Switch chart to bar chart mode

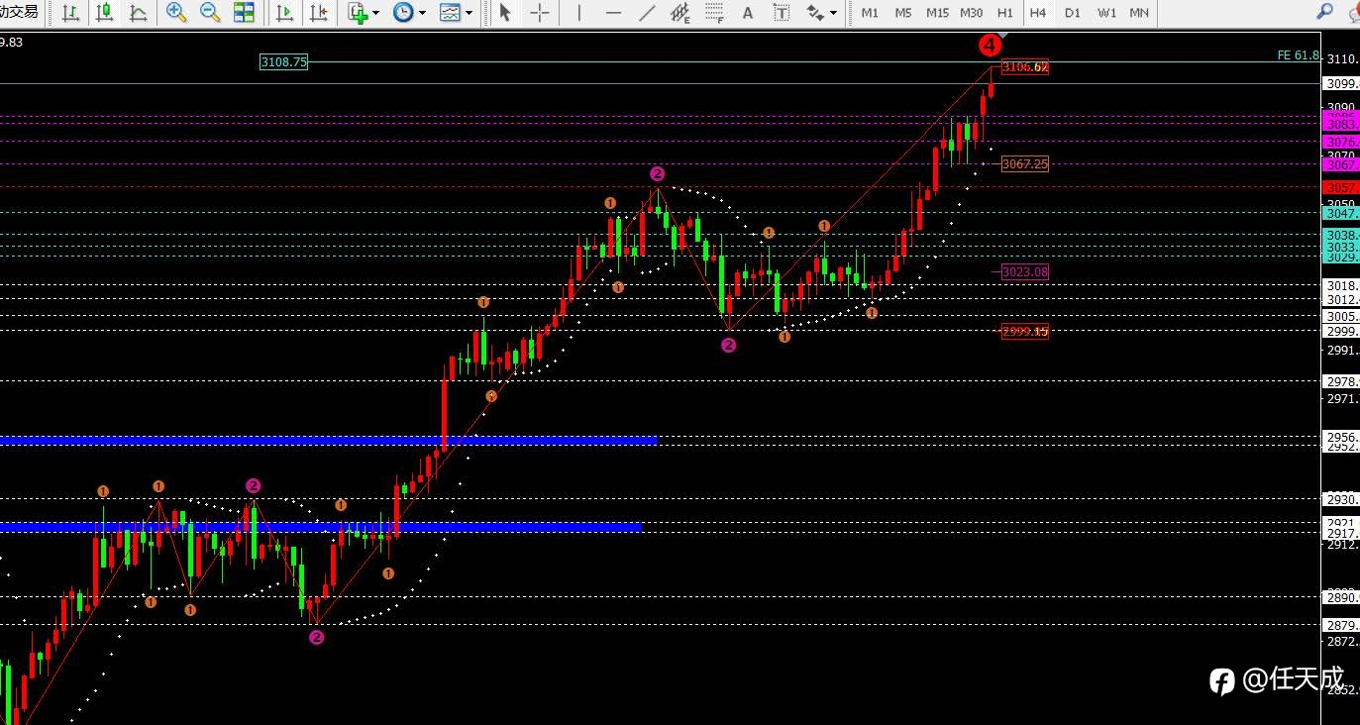(71, 13)
